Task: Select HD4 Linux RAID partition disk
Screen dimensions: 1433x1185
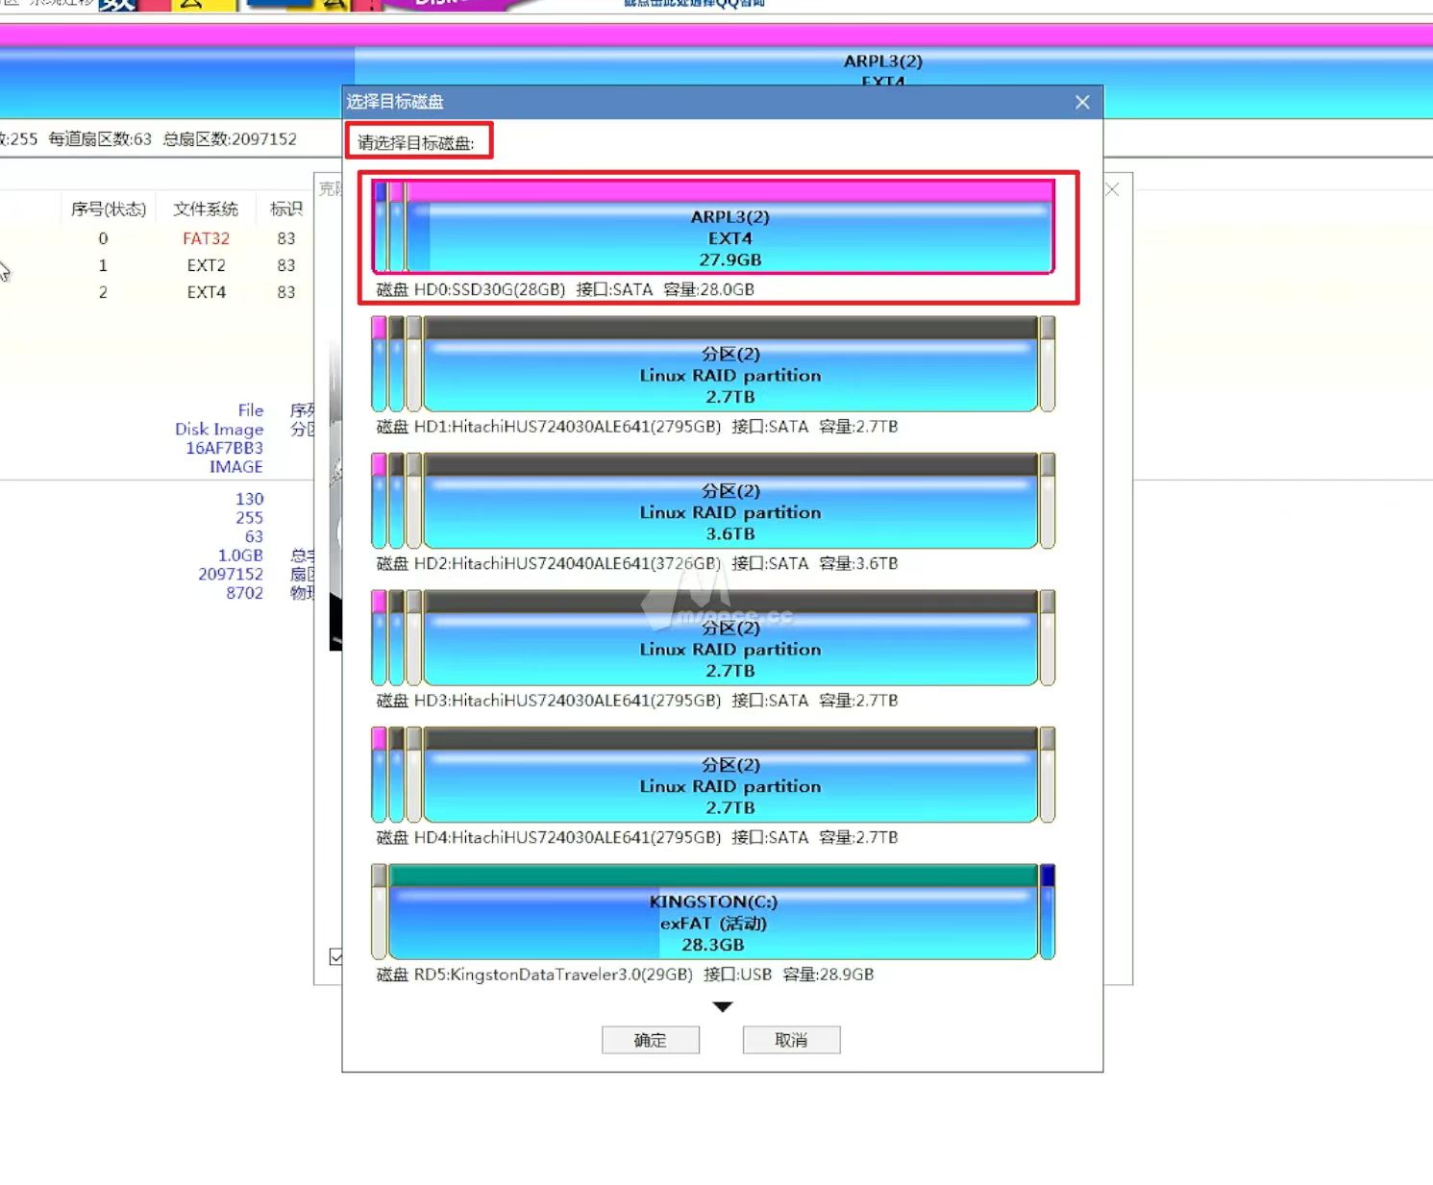Action: [726, 786]
